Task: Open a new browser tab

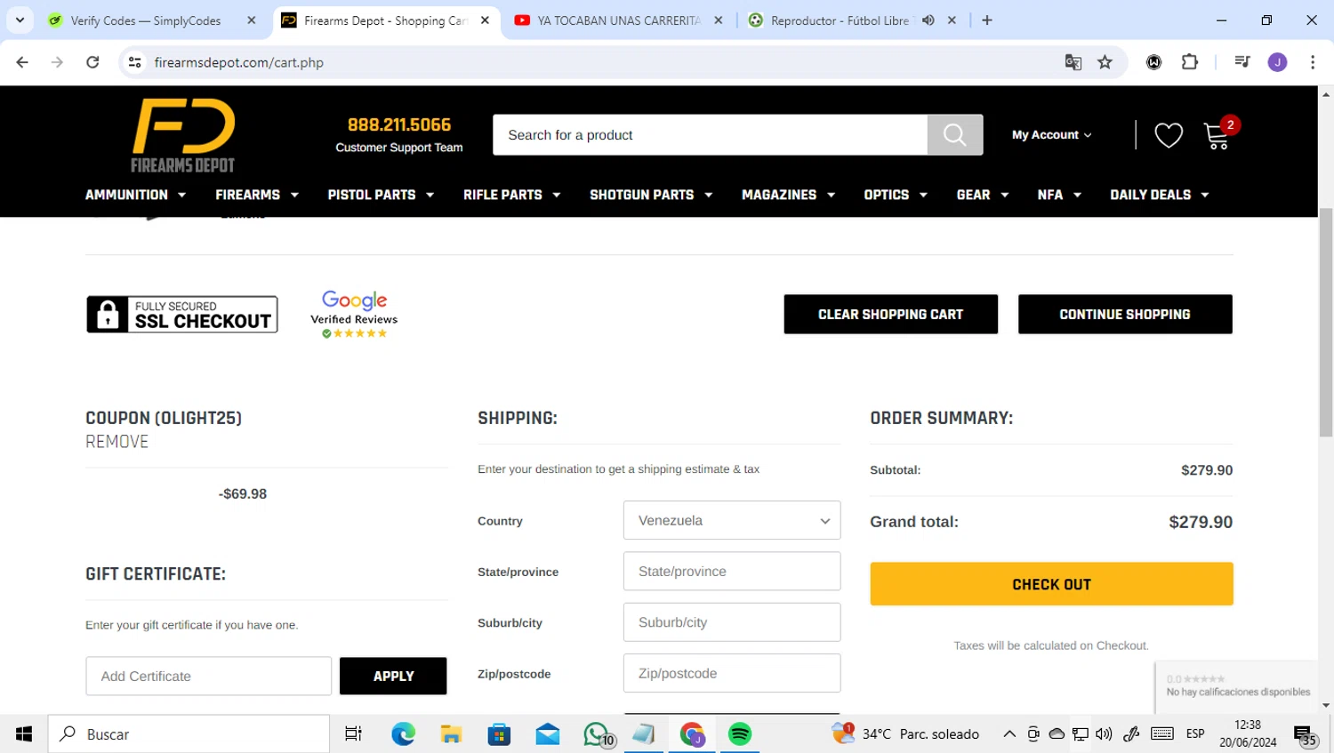Action: click(x=987, y=20)
